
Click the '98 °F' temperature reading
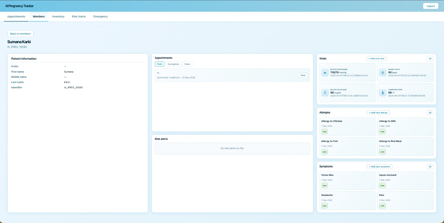click(x=391, y=93)
